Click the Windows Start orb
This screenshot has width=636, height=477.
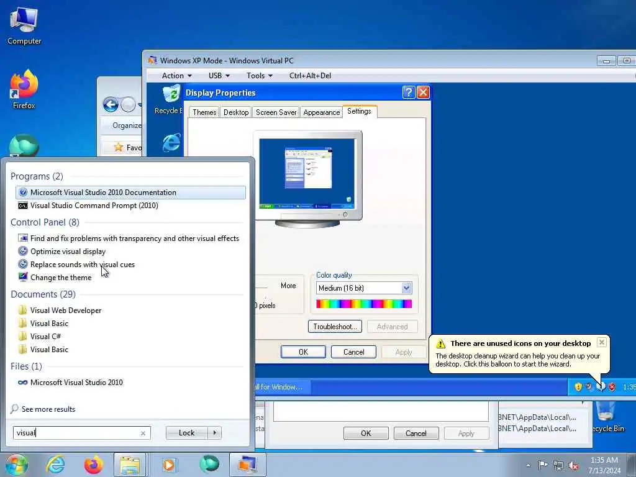point(17,465)
